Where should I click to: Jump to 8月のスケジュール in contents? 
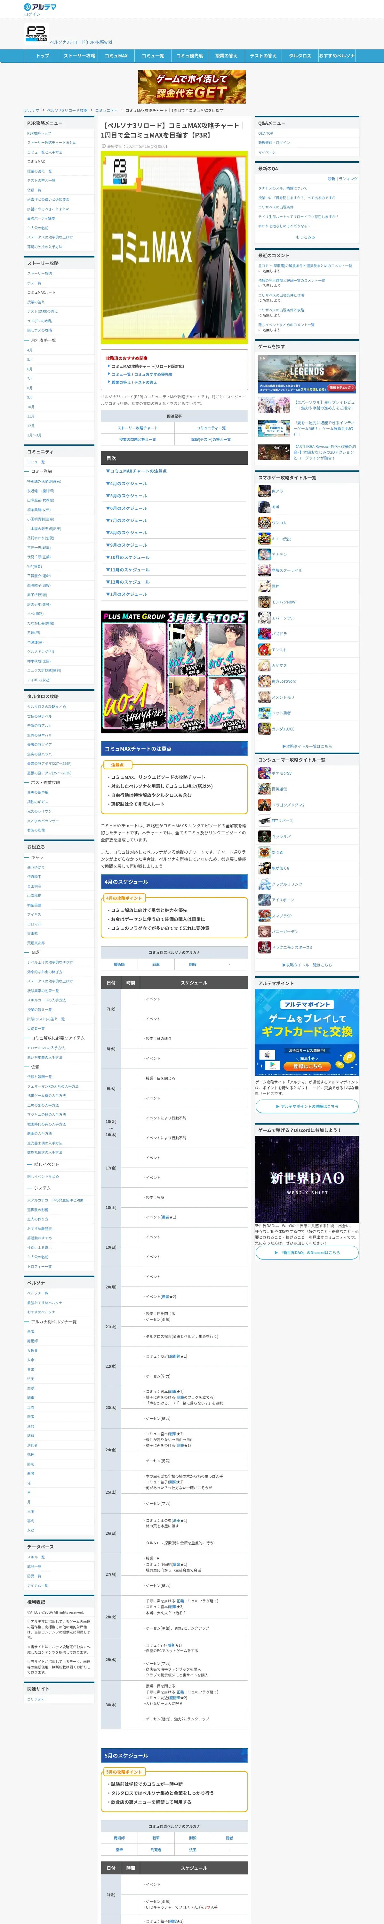click(127, 533)
